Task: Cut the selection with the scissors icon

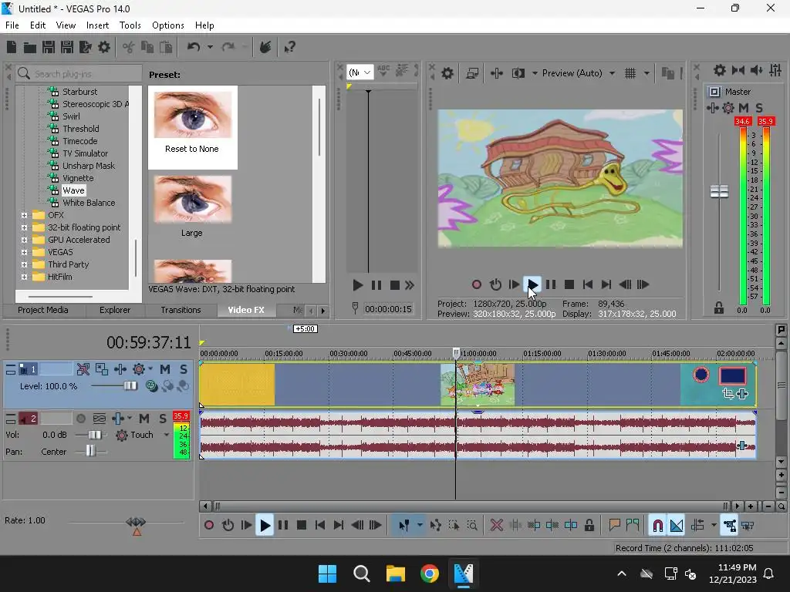Action: pyautogui.click(x=129, y=47)
